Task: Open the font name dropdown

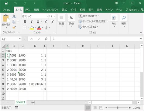Action: tap(48, 16)
